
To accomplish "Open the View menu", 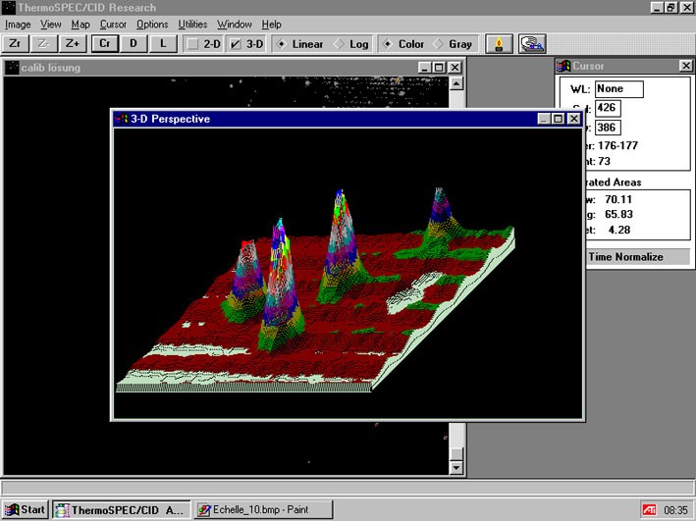I will 51,25.
